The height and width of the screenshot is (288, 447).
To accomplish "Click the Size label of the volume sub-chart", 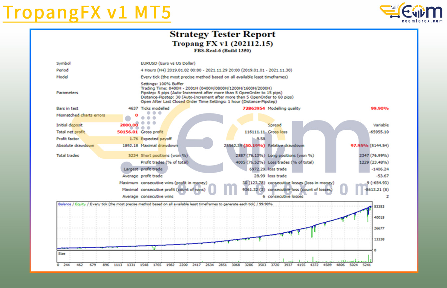I will pyautogui.click(x=62, y=254).
